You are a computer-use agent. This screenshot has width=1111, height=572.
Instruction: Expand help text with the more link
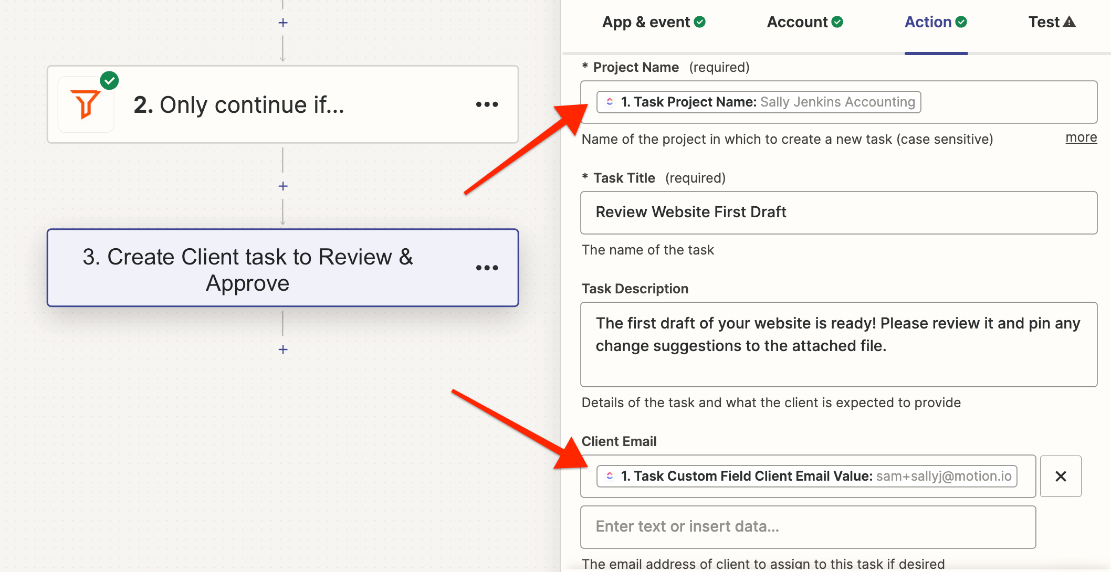1081,137
